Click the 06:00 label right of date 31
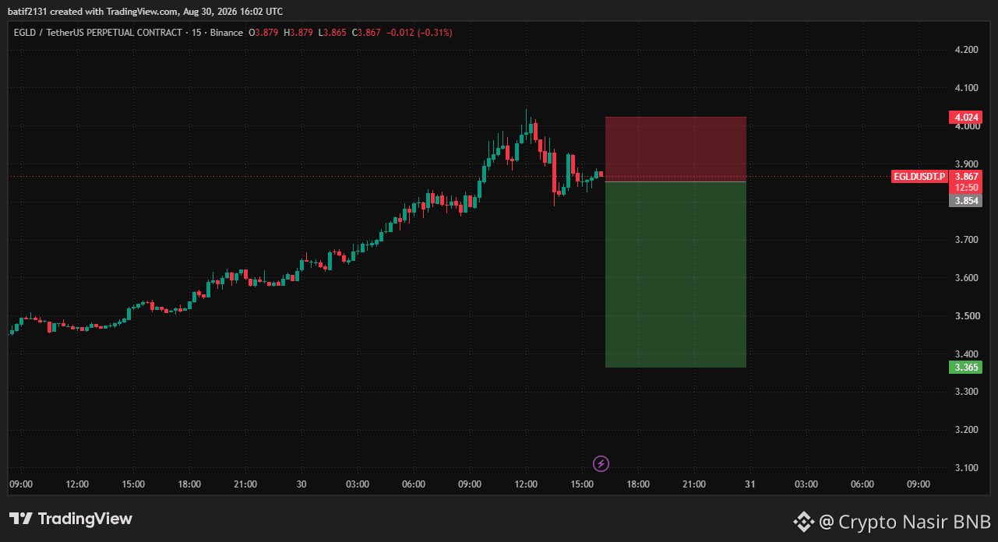Image resolution: width=998 pixels, height=542 pixels. pyautogui.click(x=862, y=484)
